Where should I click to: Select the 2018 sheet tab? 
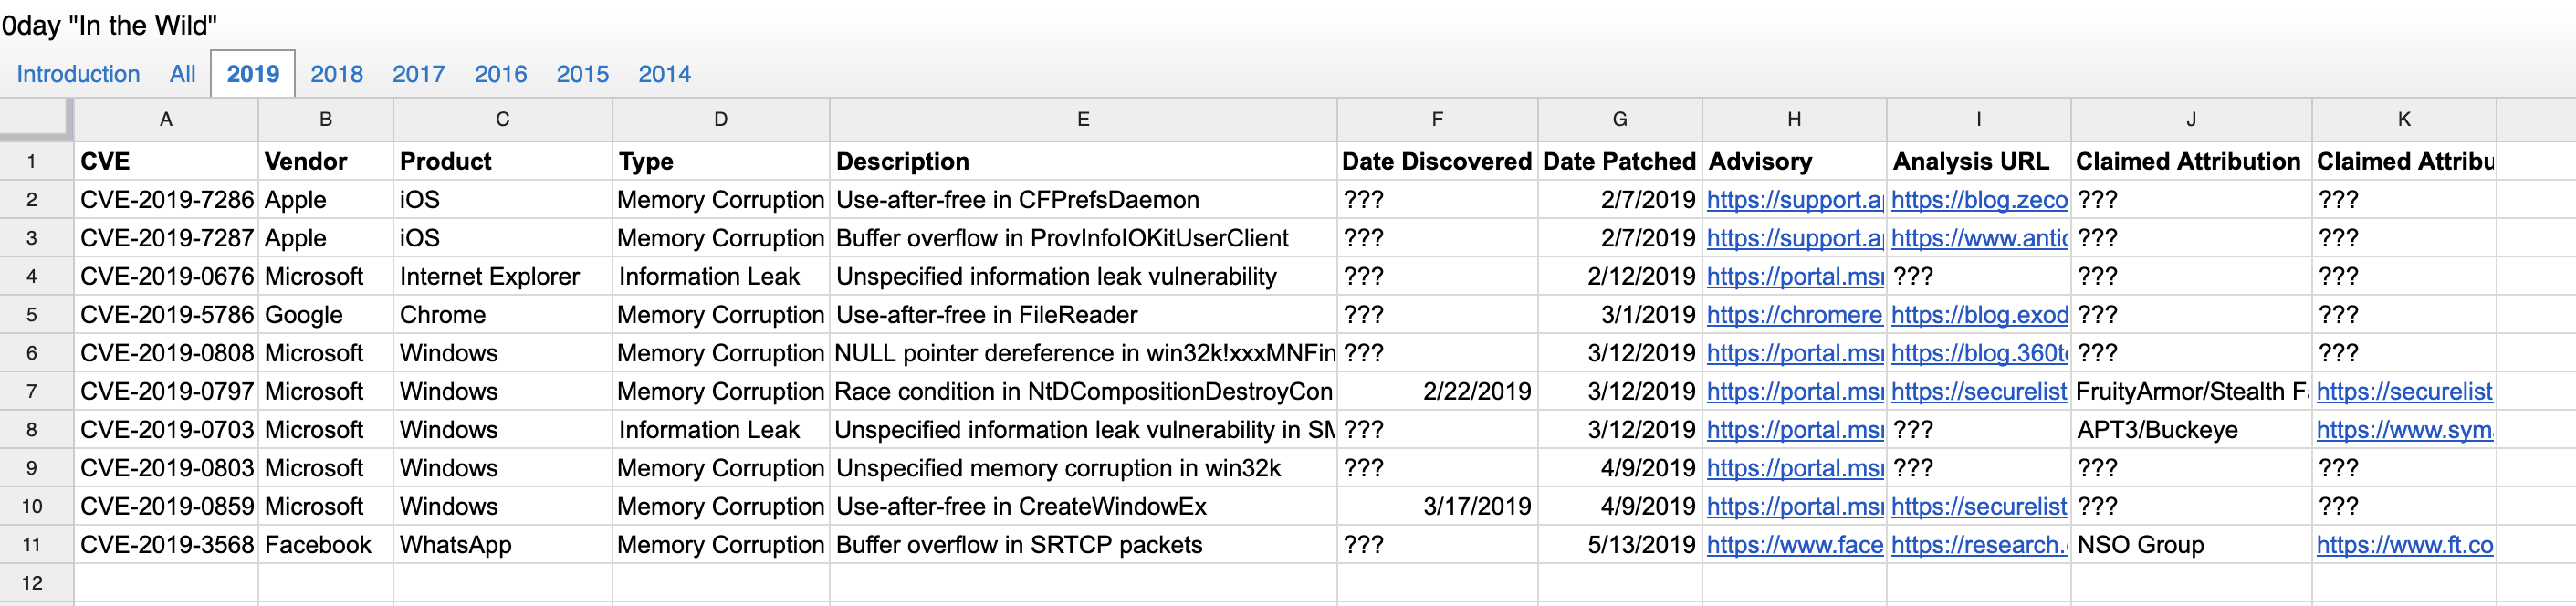pyautogui.click(x=336, y=74)
